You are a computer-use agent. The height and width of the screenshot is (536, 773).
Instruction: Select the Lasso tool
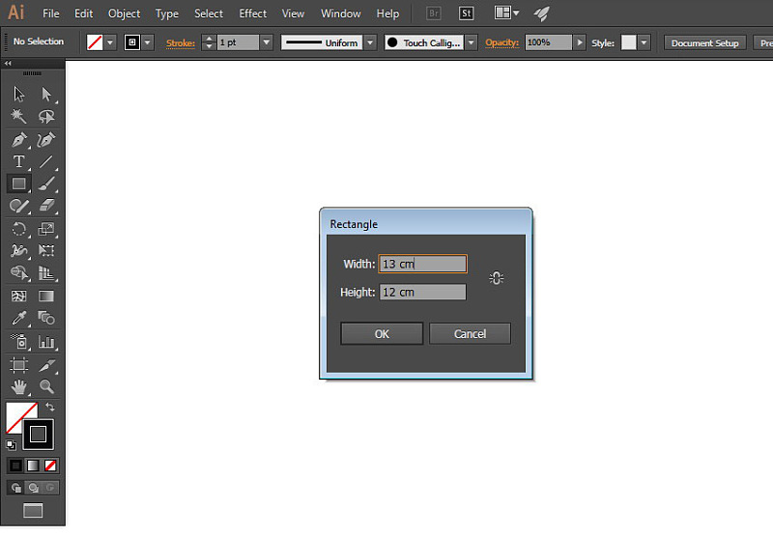(x=46, y=116)
